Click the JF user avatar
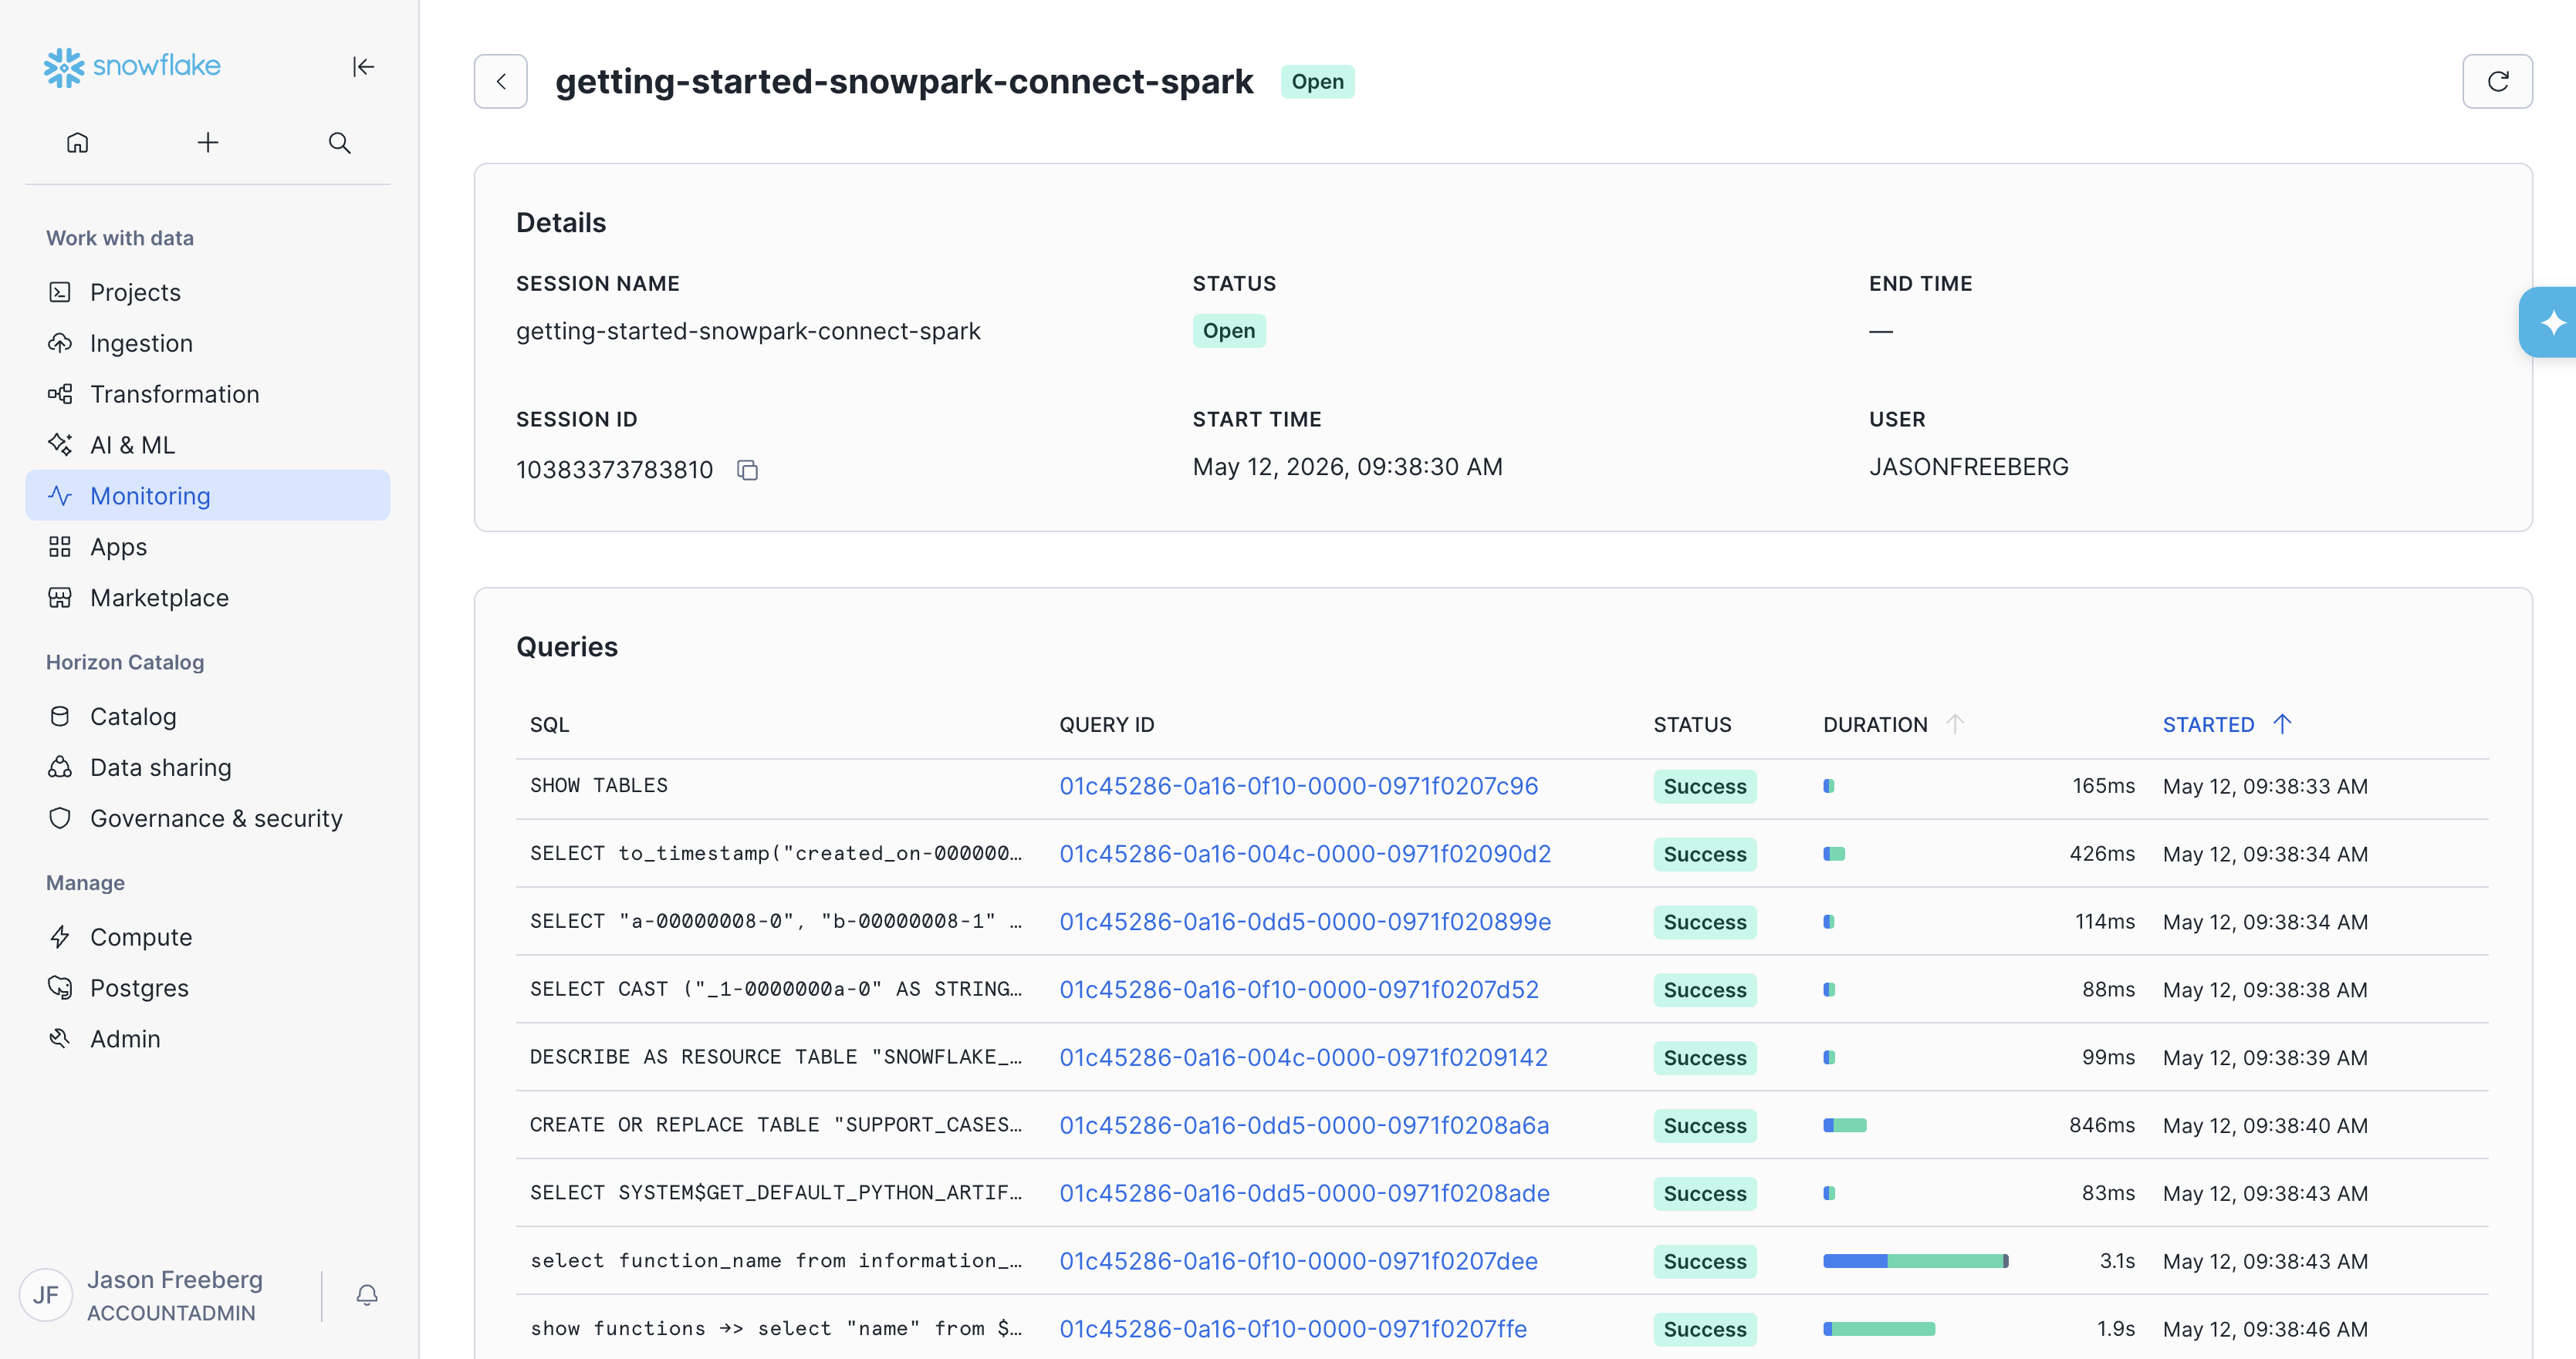The image size is (2576, 1359). [46, 1295]
